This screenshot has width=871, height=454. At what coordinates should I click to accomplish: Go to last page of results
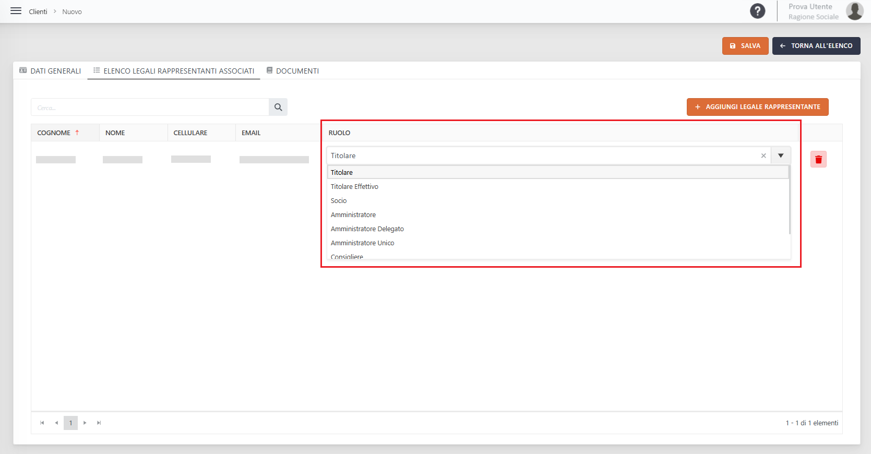(x=99, y=423)
